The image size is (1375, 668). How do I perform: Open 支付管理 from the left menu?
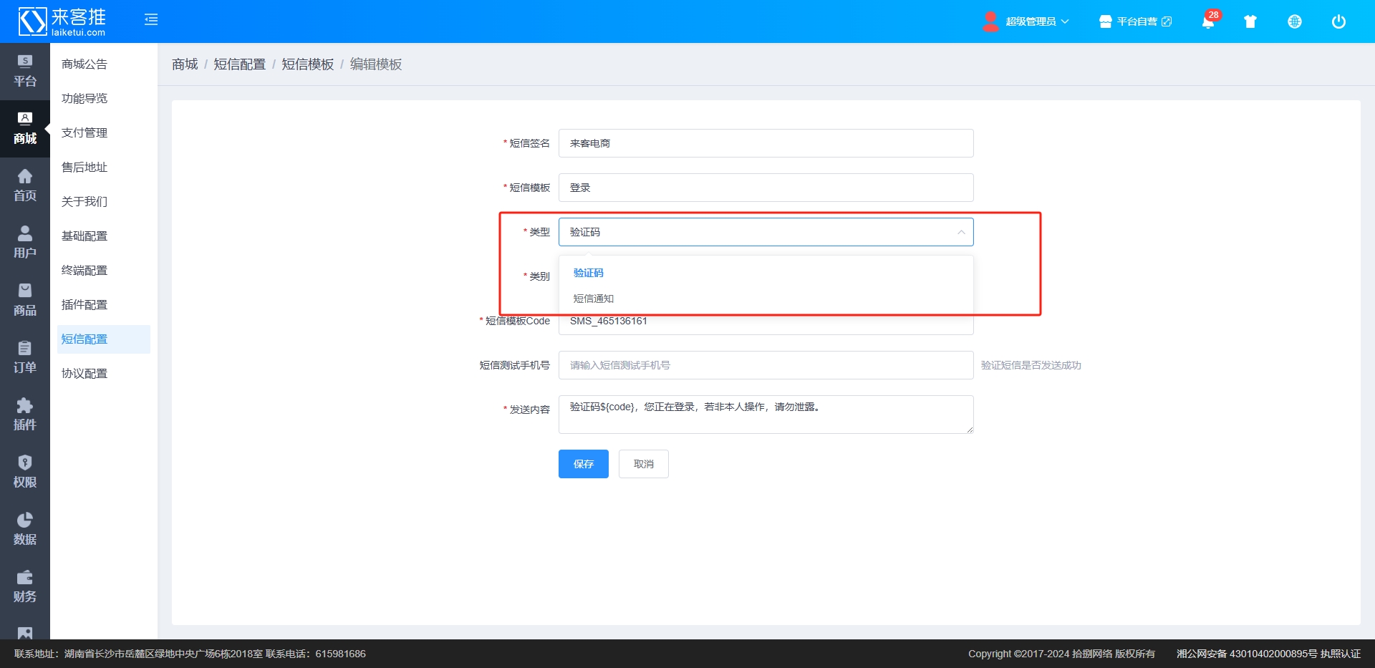pyautogui.click(x=84, y=132)
